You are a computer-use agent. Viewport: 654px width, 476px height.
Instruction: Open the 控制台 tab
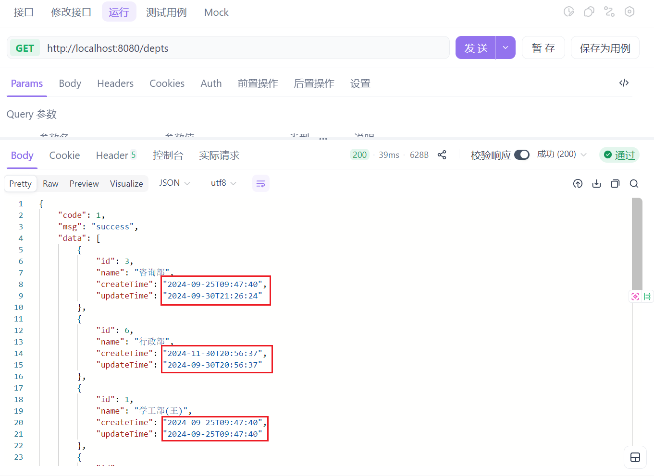(x=168, y=155)
